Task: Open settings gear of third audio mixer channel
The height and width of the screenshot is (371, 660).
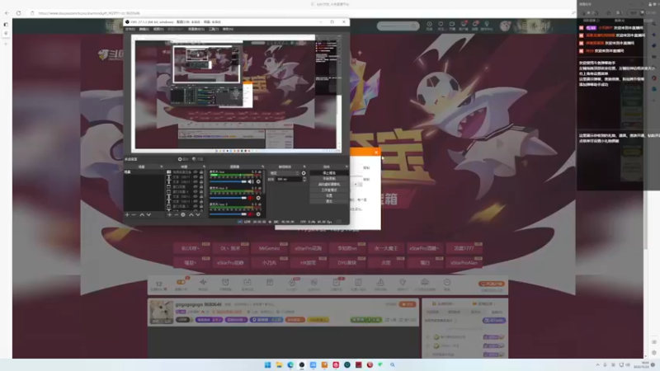Action: tap(258, 214)
